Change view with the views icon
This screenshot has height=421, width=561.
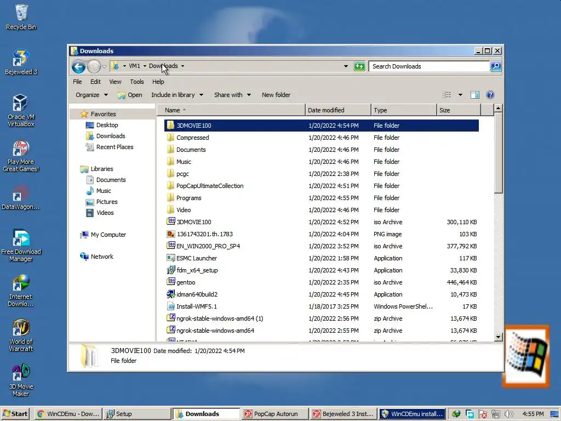pos(446,95)
